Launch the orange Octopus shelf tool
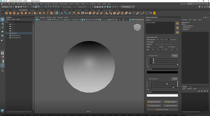This screenshot has height=116, width=210. pos(154,13)
